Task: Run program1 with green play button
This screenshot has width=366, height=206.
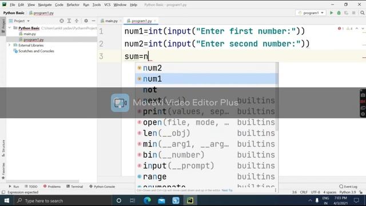Action: 331,13
